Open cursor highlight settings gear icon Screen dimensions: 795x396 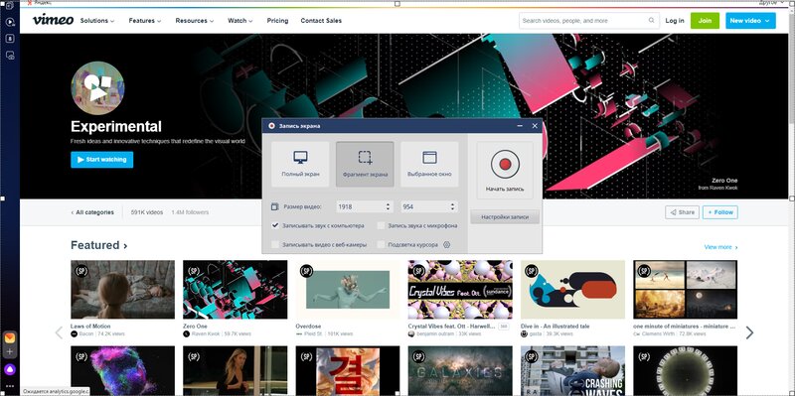tap(446, 244)
